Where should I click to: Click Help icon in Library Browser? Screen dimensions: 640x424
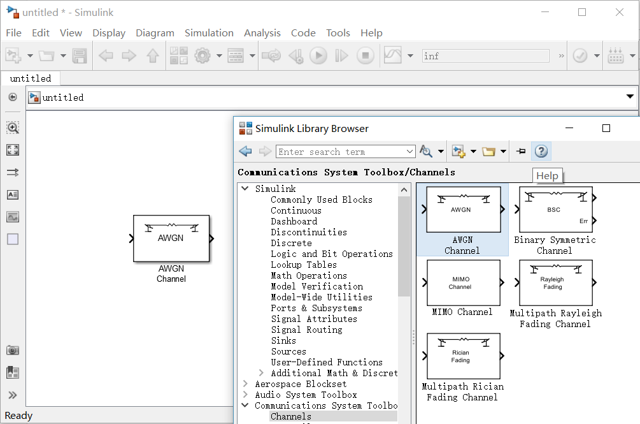coord(541,151)
